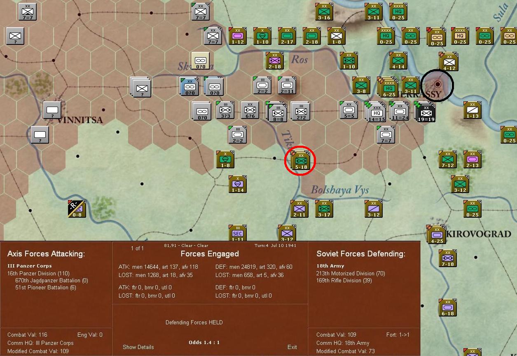The width and height of the screenshot is (517, 356).
Task: Select the Soviet 4-14 infantry division
Action: pos(398,60)
